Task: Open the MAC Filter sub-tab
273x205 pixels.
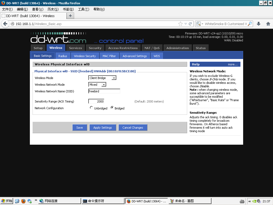Action: tap(109, 56)
